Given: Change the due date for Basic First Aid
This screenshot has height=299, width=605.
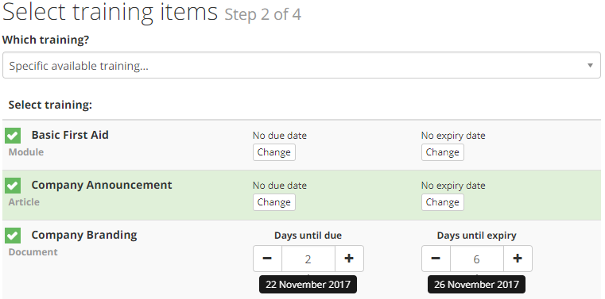Looking at the screenshot, I should (x=274, y=152).
